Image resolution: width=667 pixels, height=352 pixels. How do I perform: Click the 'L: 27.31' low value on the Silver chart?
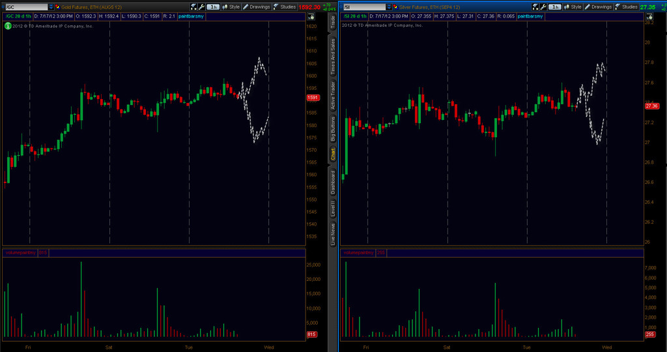click(465, 16)
